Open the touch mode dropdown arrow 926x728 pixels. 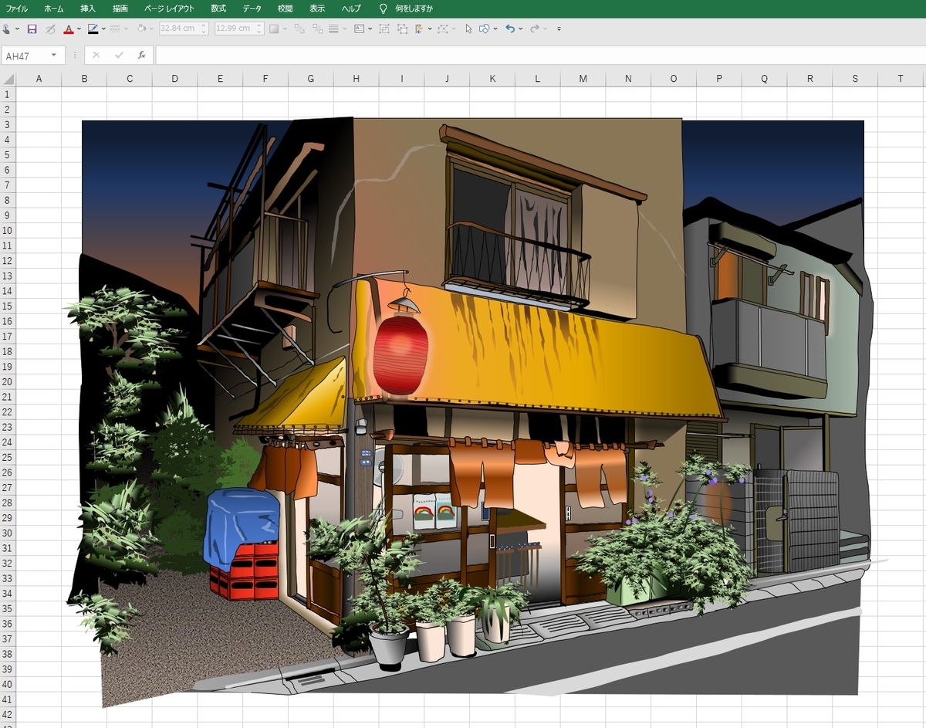coord(17,29)
